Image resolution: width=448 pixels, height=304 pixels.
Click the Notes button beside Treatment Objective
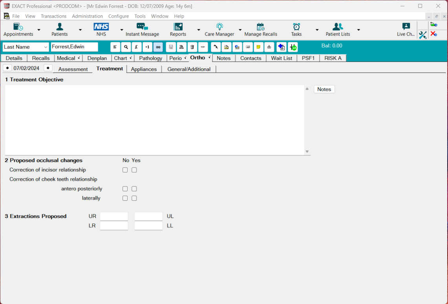(x=324, y=89)
